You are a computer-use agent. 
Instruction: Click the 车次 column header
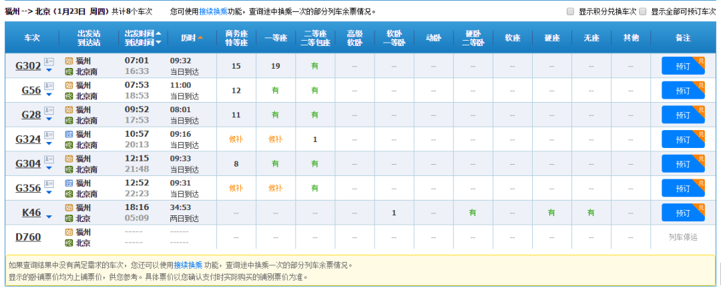[32, 38]
